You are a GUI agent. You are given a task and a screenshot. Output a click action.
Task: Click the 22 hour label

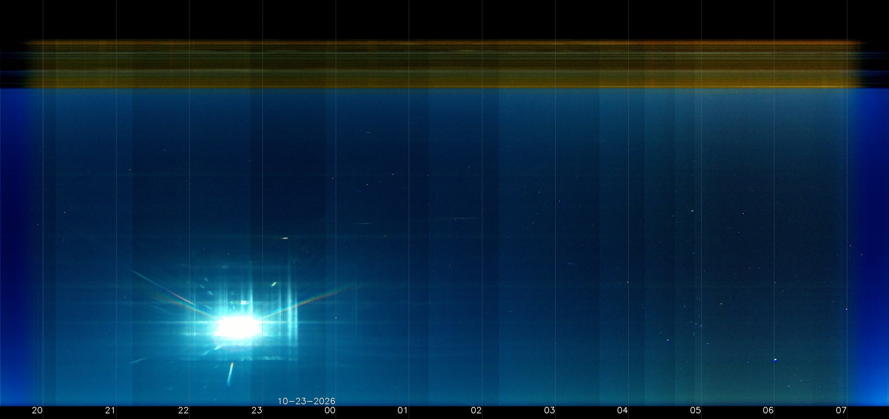click(183, 410)
